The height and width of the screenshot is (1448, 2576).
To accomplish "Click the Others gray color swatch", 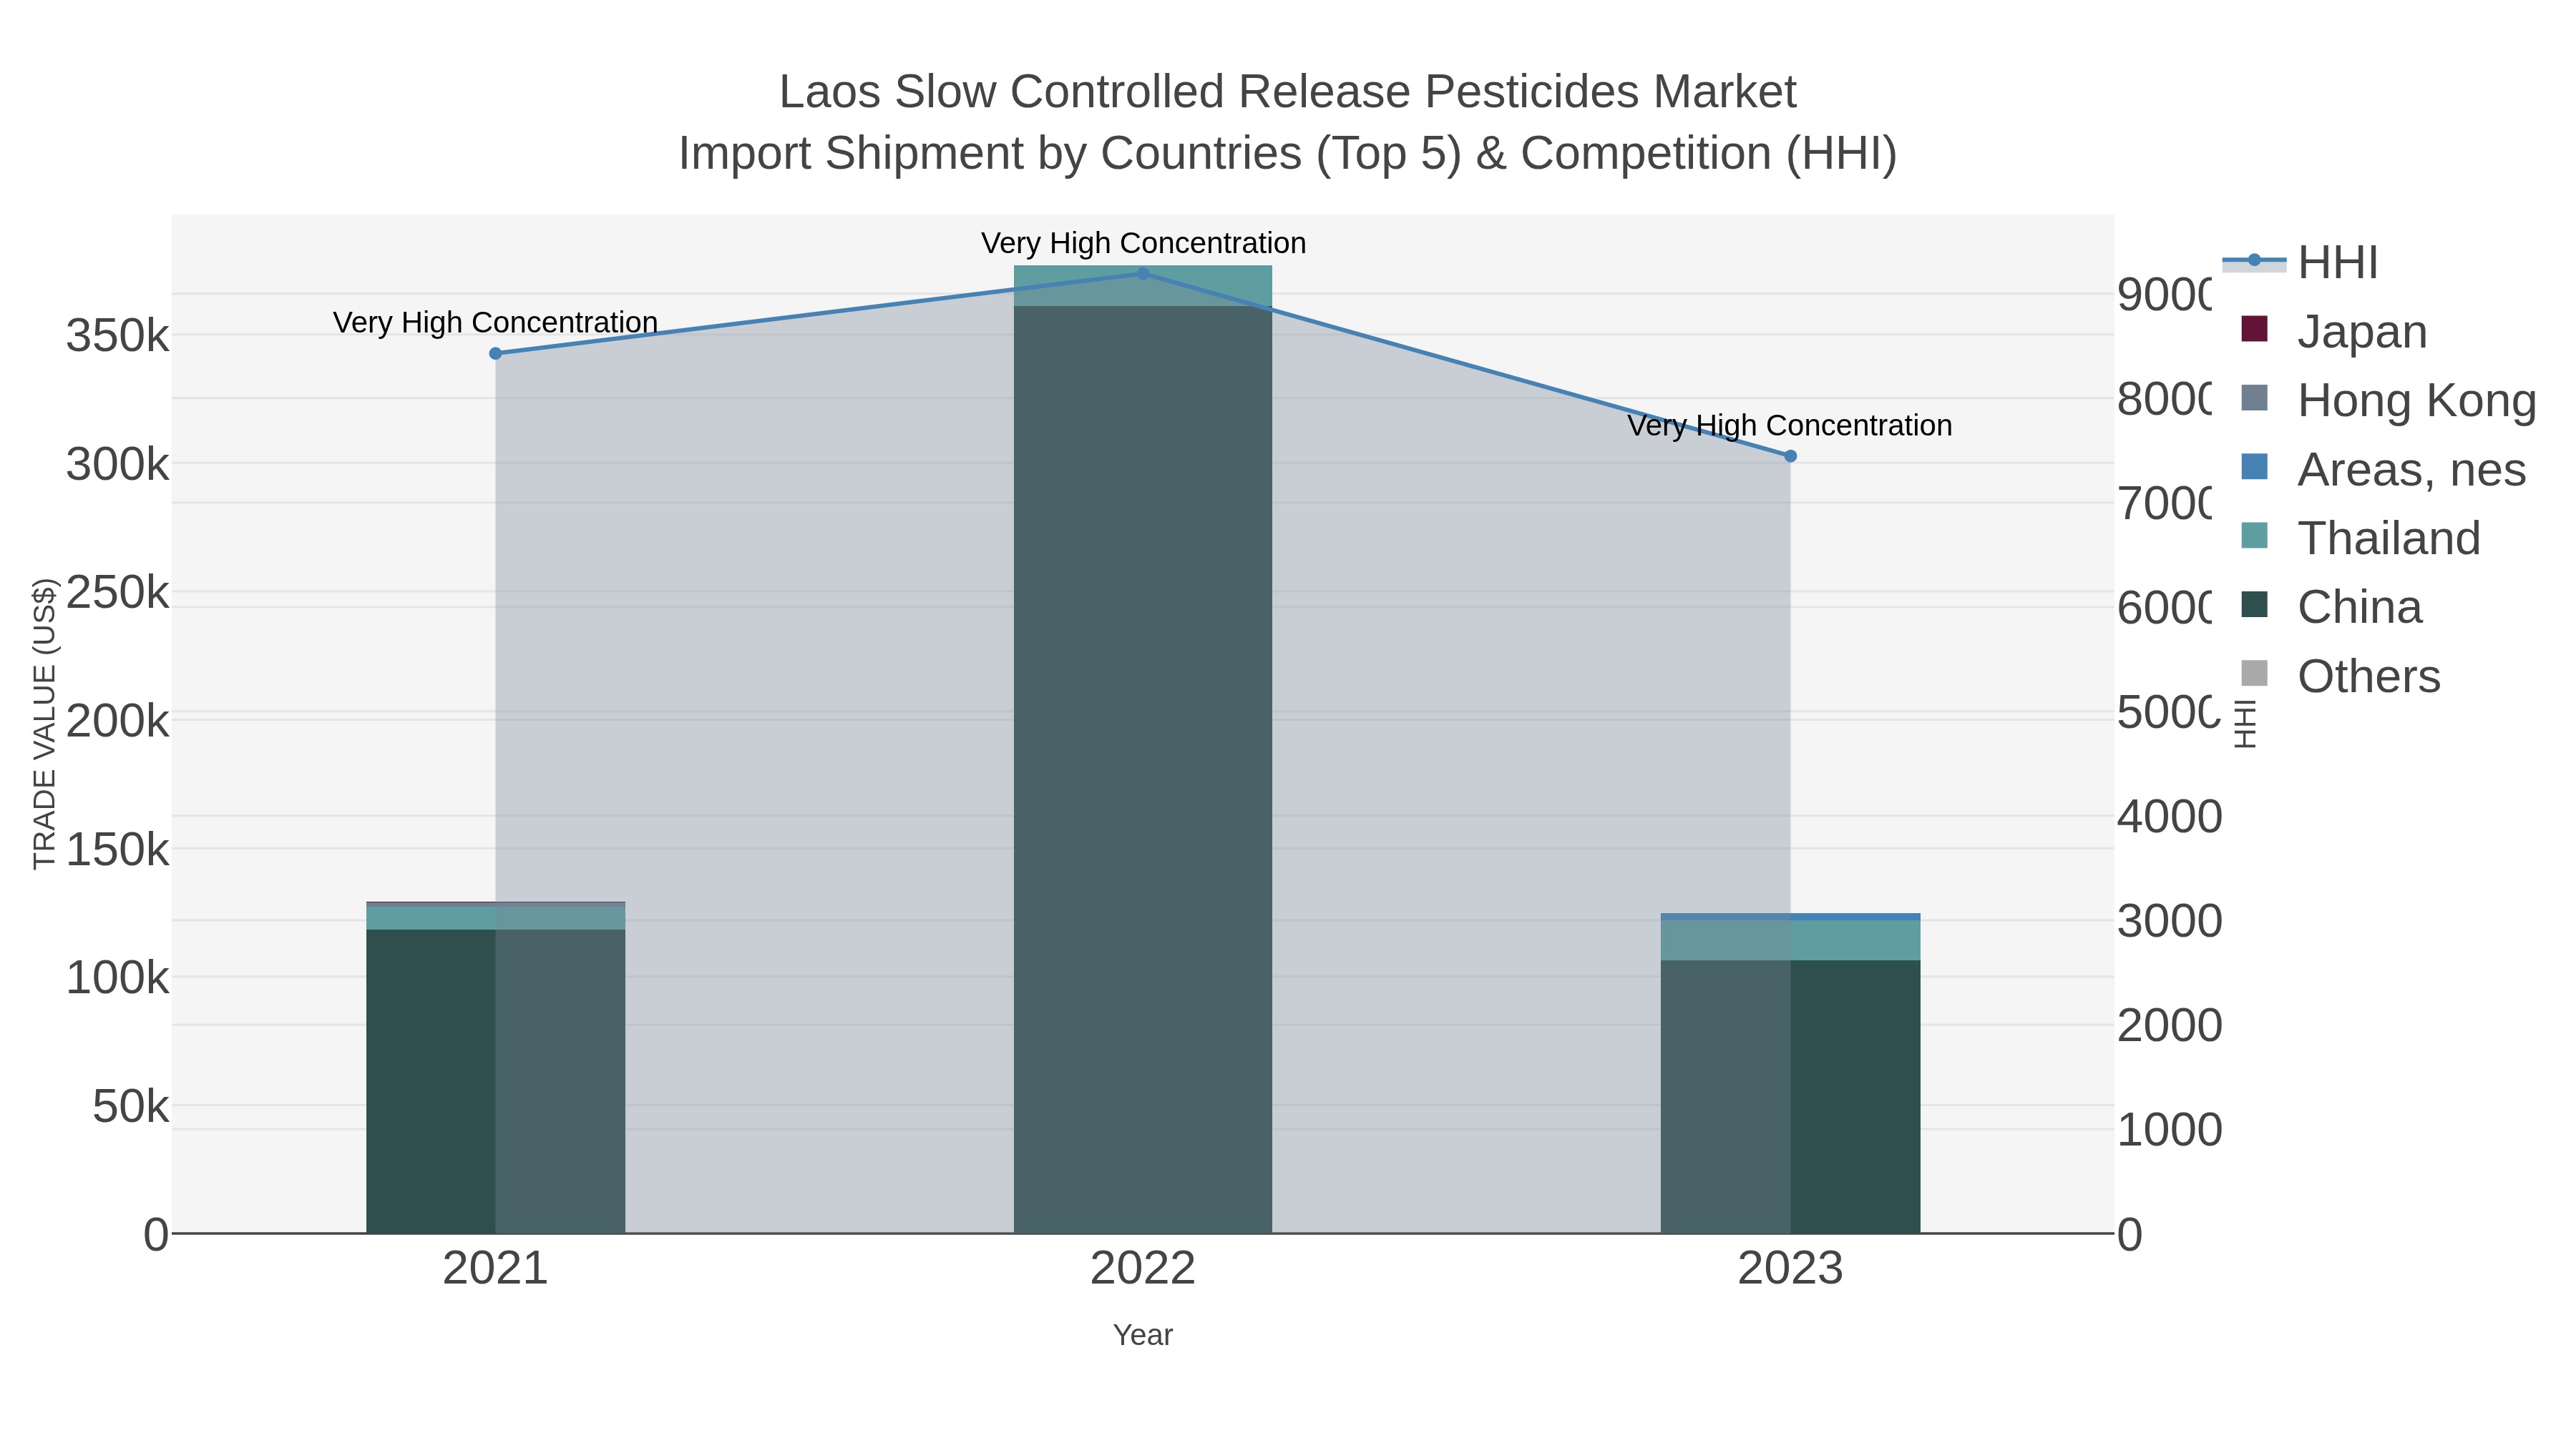I will (x=2254, y=674).
